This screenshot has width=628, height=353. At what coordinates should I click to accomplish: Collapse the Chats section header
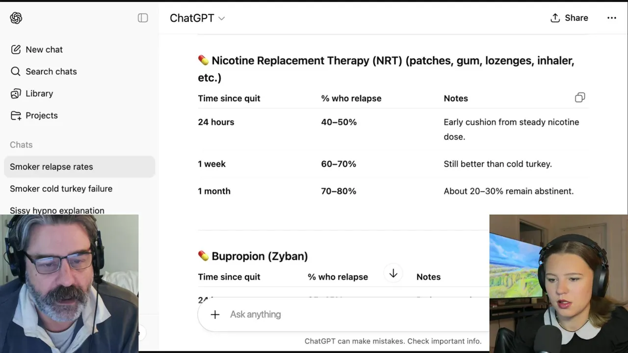(x=21, y=145)
